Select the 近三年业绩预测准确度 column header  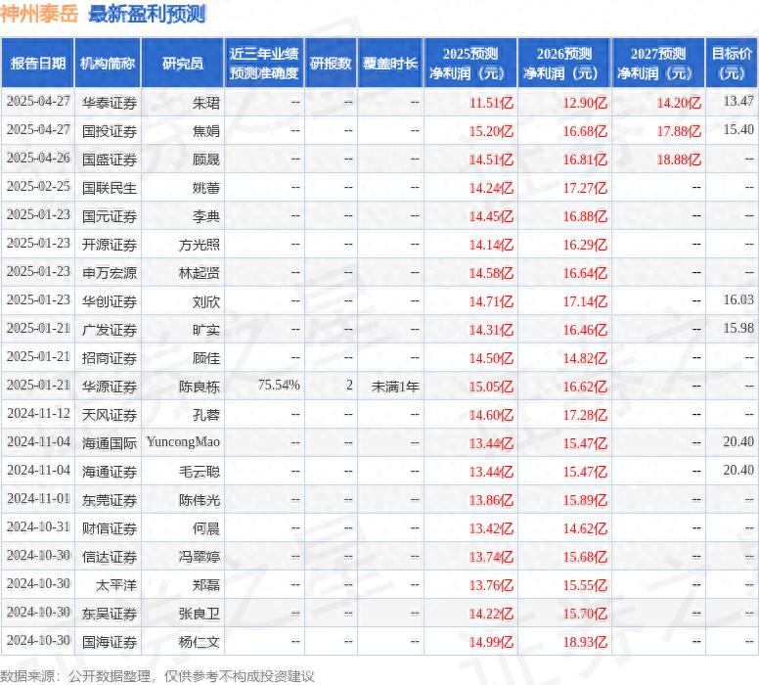point(264,63)
